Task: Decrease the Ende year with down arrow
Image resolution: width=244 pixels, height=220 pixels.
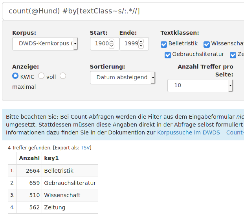Action: pos(141,46)
